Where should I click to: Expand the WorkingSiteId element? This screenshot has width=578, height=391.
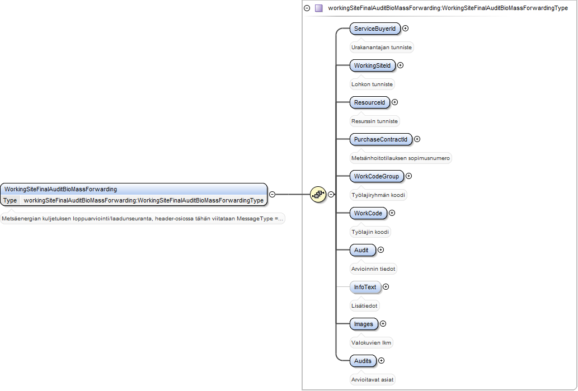coord(400,65)
